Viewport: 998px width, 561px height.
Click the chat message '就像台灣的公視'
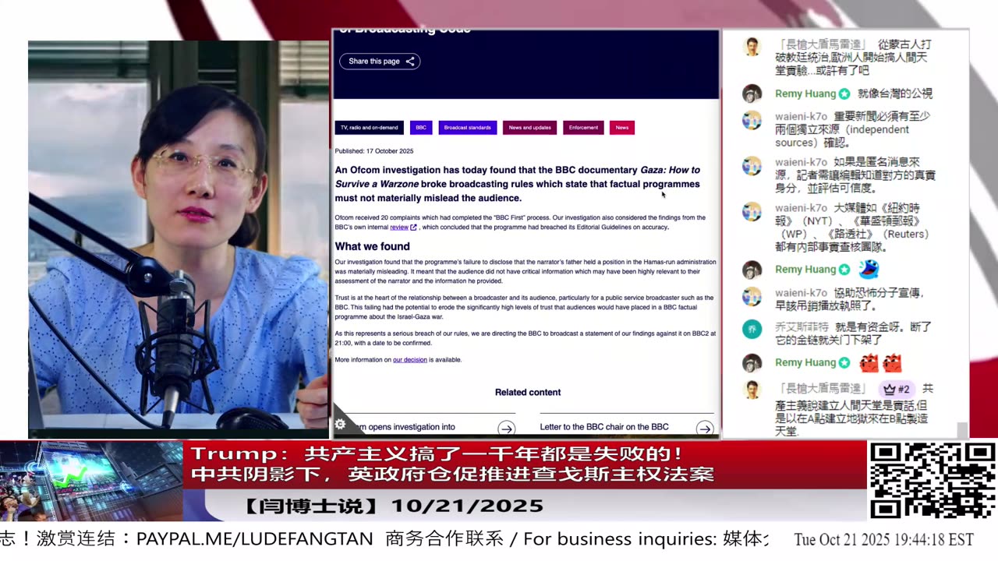[895, 93]
